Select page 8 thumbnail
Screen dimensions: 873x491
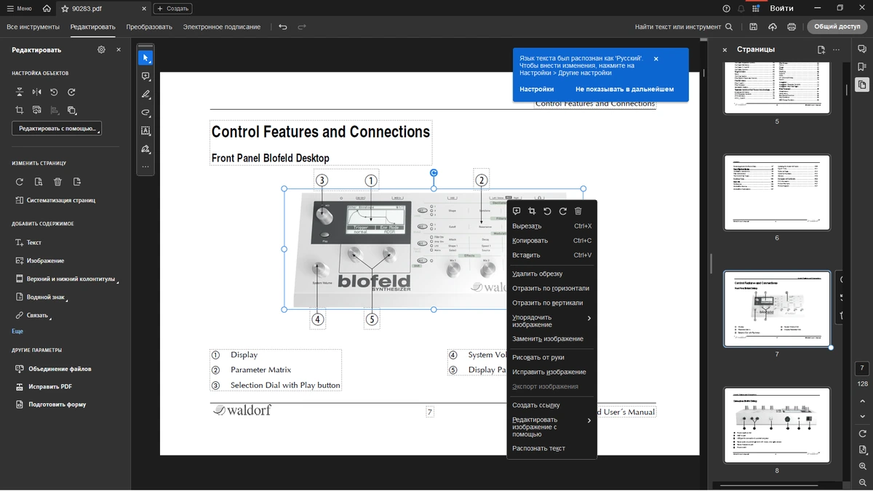tap(777, 425)
